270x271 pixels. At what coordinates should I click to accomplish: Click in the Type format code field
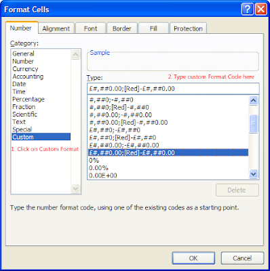173,89
